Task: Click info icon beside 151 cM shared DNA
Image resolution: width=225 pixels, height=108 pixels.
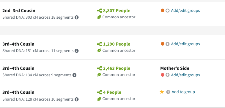Action: 77,51
